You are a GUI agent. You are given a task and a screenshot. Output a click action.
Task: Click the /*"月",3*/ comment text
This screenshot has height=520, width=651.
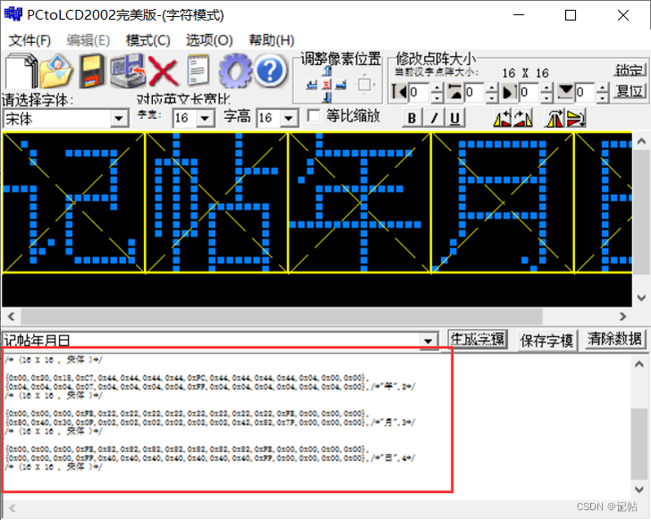(393, 423)
